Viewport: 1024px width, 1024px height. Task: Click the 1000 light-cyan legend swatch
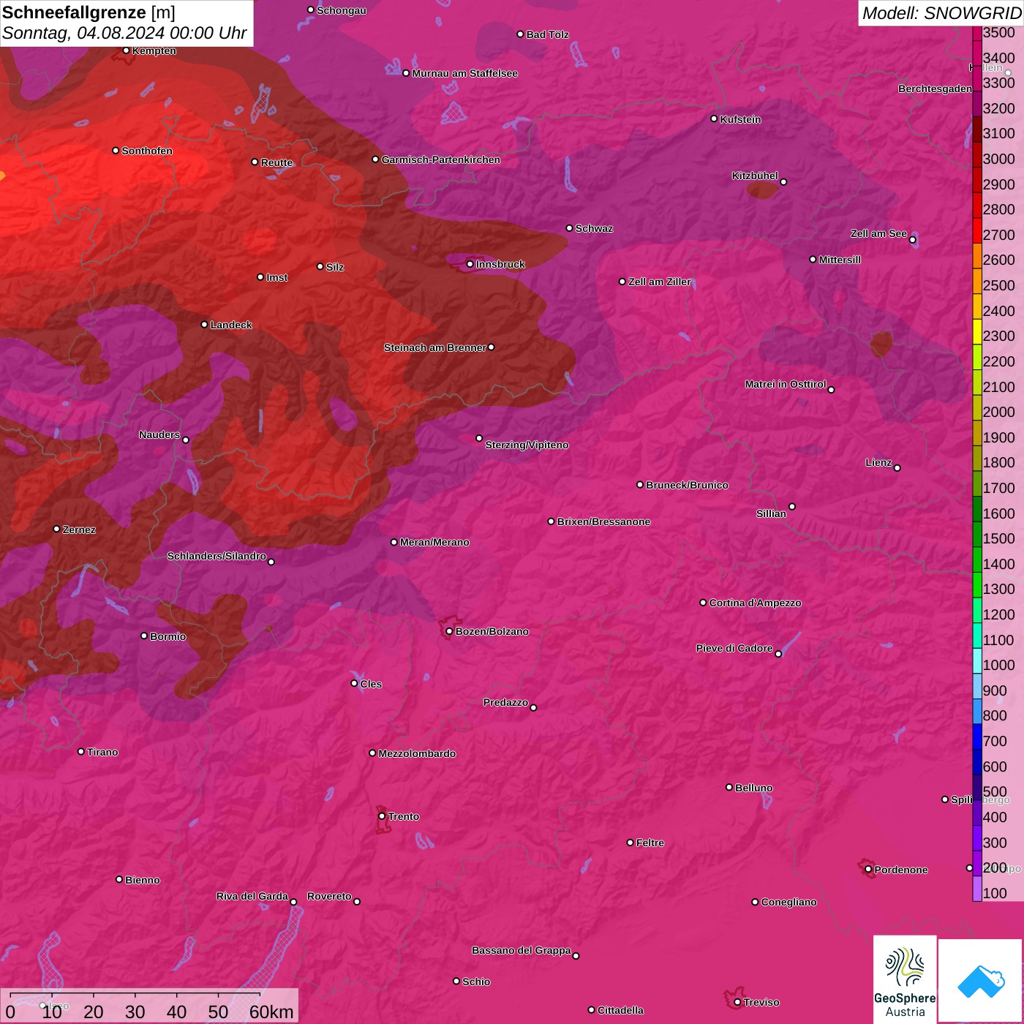pyautogui.click(x=977, y=660)
